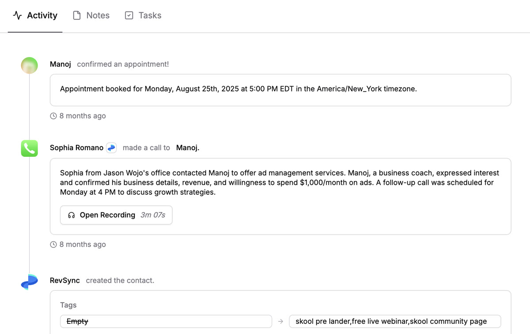530x334 pixels.
Task: Click the RevSync badge next to Sophia Romano's name
Action: (x=111, y=147)
